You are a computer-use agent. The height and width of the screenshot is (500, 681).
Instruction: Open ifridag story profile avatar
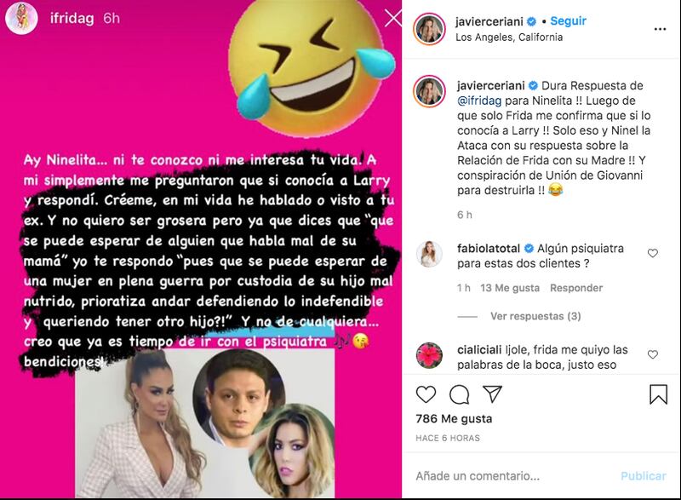click(21, 19)
